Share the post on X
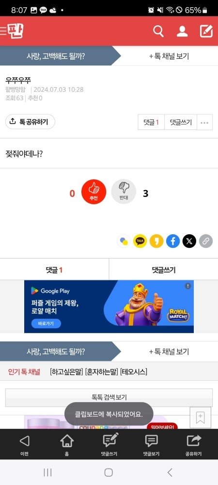The image size is (218, 485). pyautogui.click(x=189, y=241)
